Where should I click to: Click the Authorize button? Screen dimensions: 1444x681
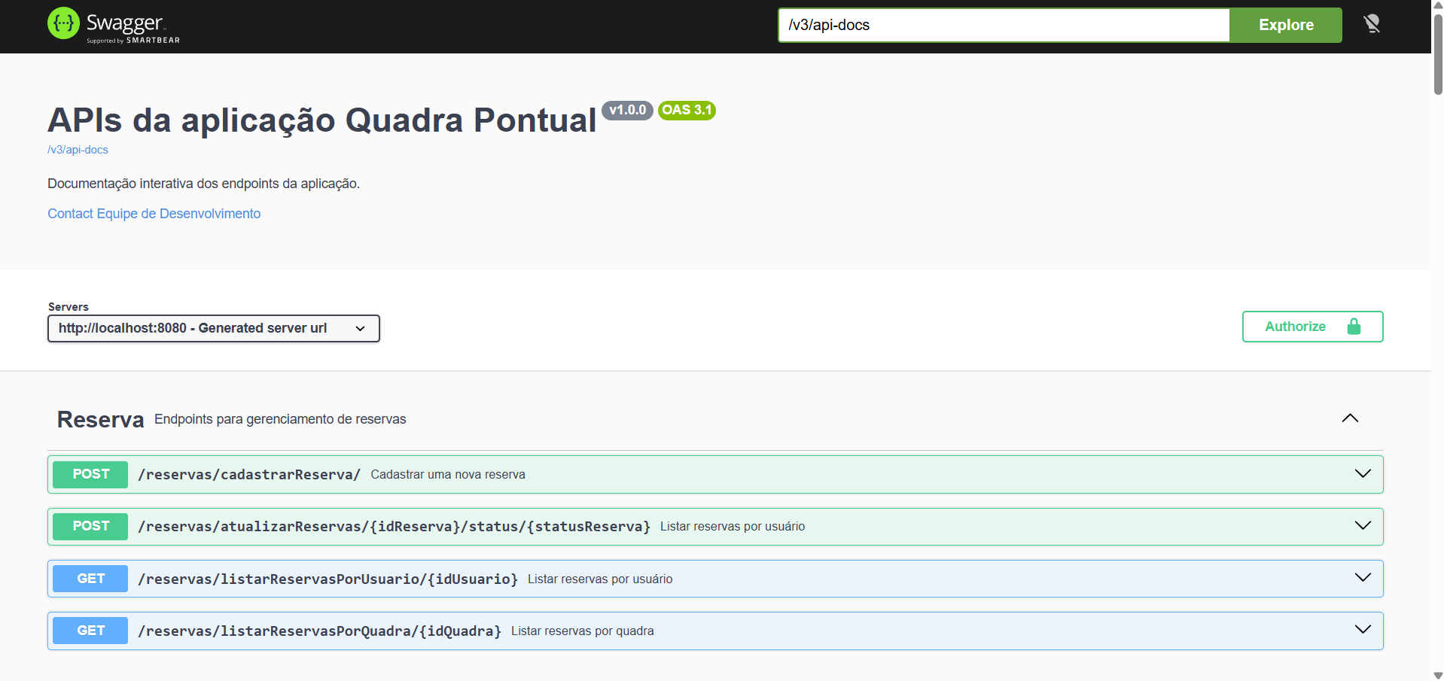click(1296, 326)
